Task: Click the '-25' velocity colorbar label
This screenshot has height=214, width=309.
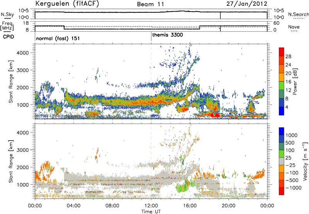Action: tap(290, 165)
